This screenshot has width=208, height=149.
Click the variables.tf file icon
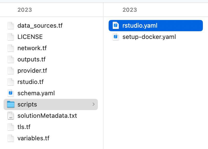point(11,138)
